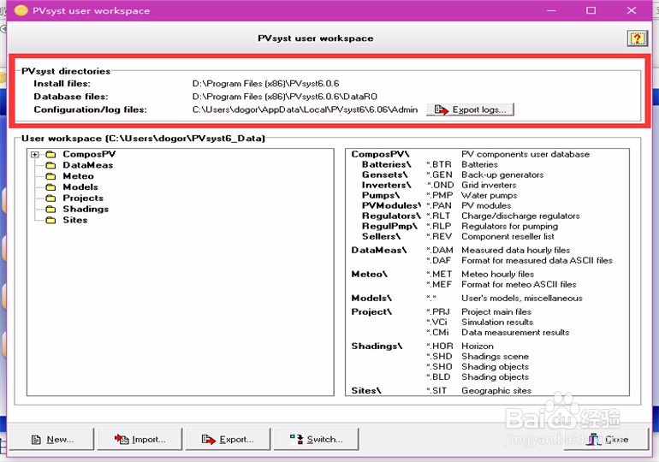Click the Import... button

pyautogui.click(x=140, y=439)
